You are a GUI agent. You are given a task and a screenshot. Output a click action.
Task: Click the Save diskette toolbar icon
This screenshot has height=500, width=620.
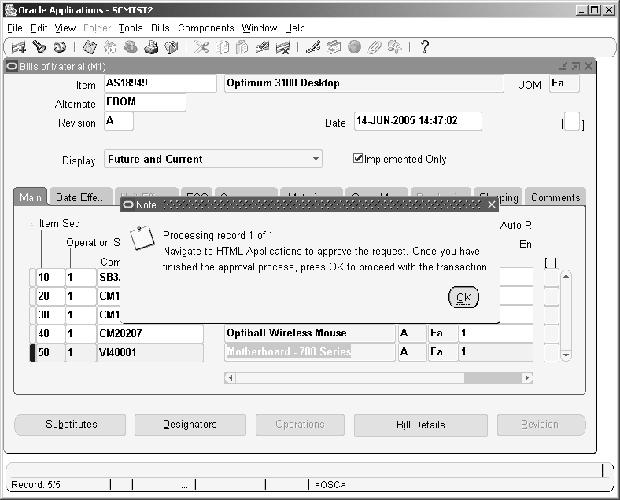pyautogui.click(x=90, y=47)
